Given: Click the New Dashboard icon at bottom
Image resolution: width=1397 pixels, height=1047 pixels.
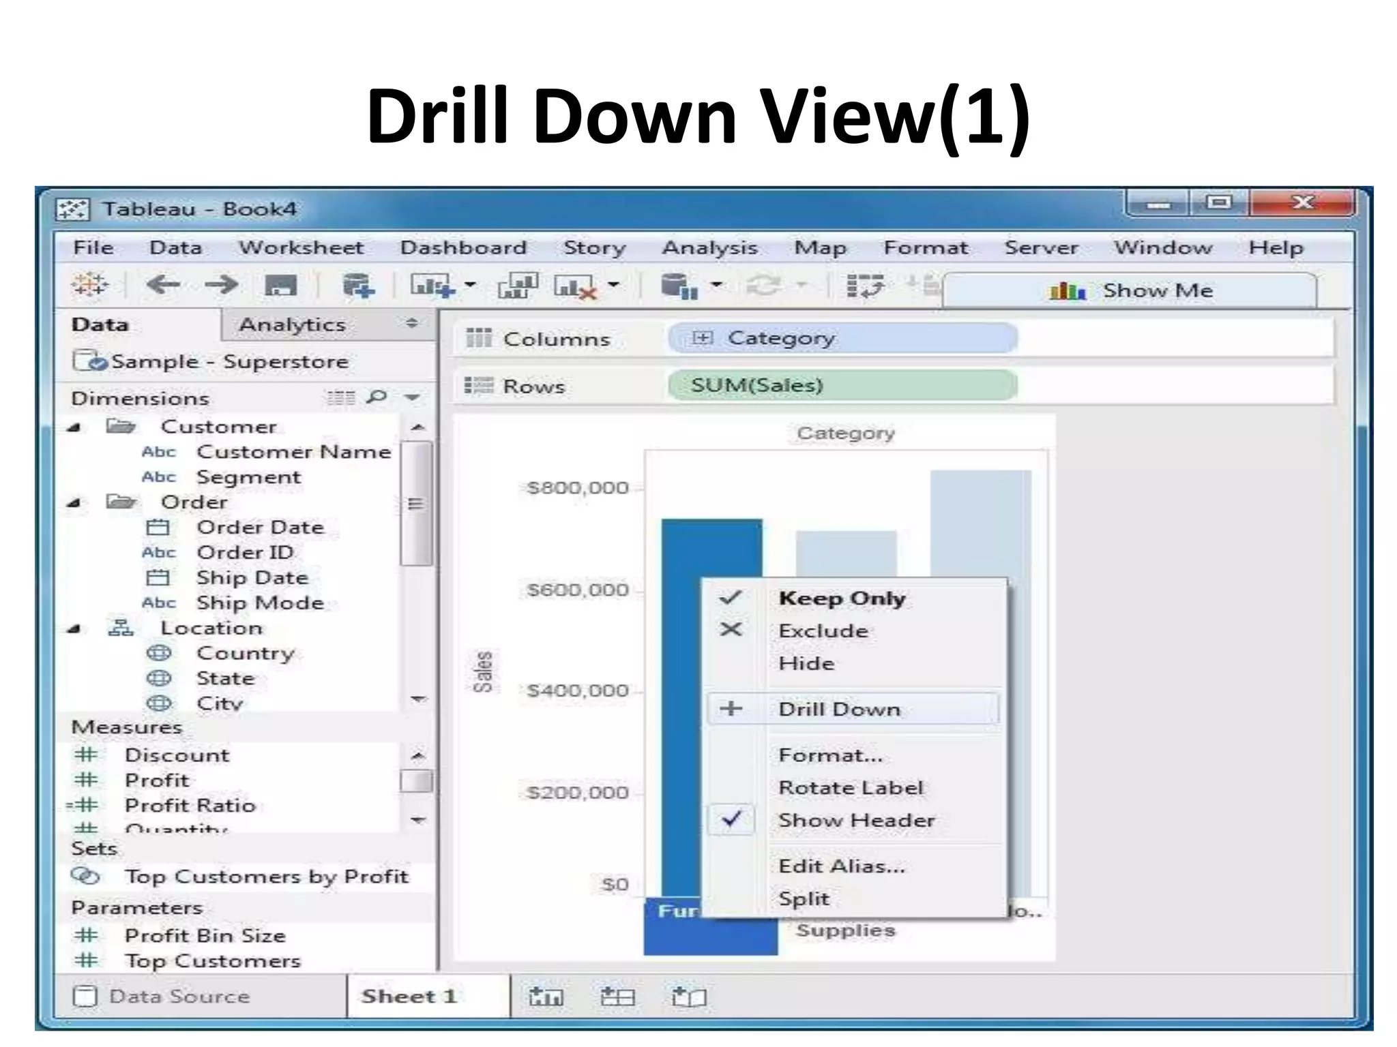Looking at the screenshot, I should coord(617,997).
